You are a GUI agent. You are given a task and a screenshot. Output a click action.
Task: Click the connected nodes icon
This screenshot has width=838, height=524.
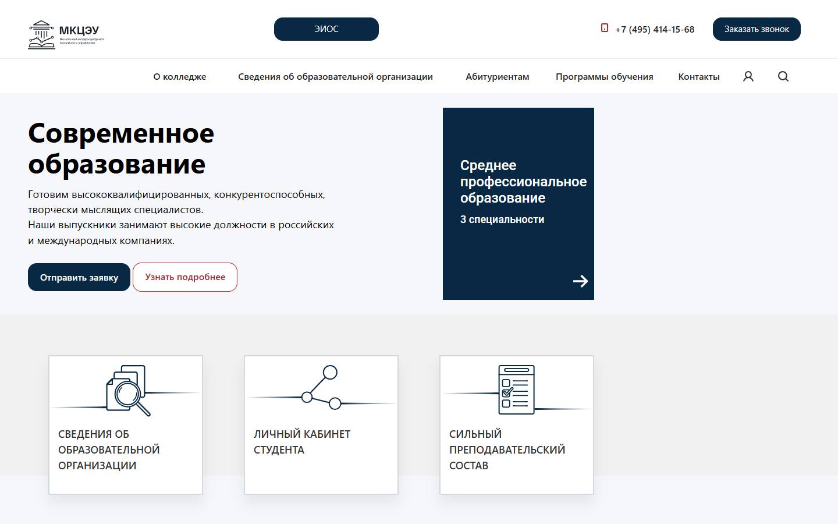coord(320,387)
